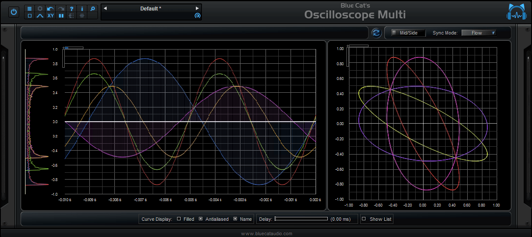Click the Delay slider bar
The width and height of the screenshot is (532, 237).
301,219
